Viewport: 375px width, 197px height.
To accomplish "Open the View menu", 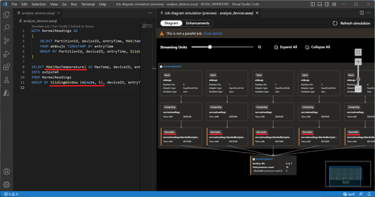I will (x=54, y=4).
